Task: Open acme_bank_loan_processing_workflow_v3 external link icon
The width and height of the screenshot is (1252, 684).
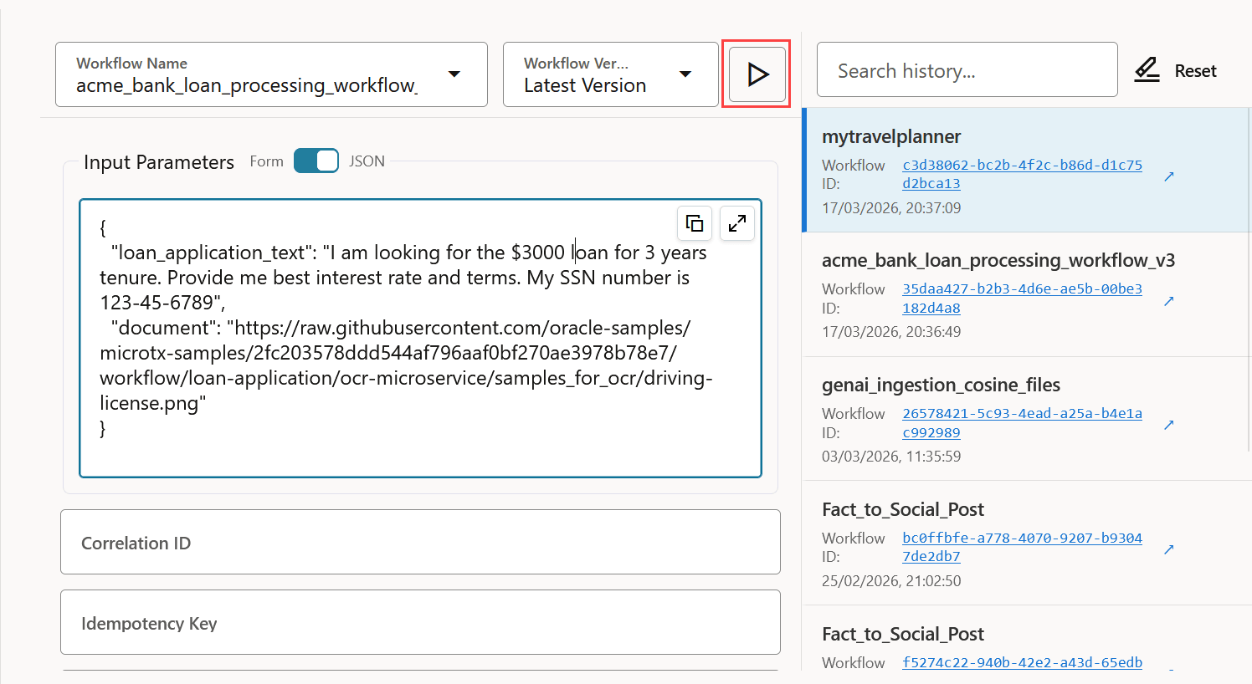Action: point(1169,301)
